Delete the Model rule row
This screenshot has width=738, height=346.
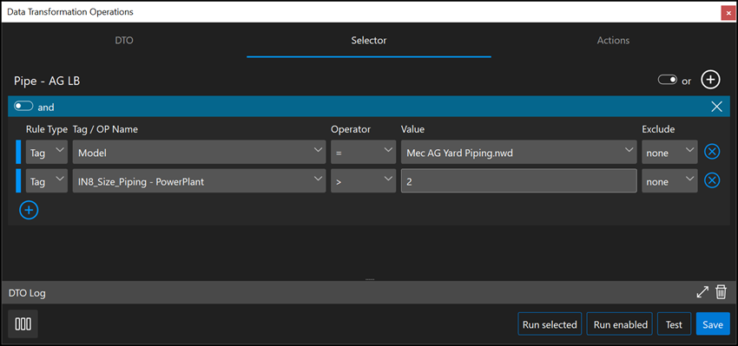(712, 152)
